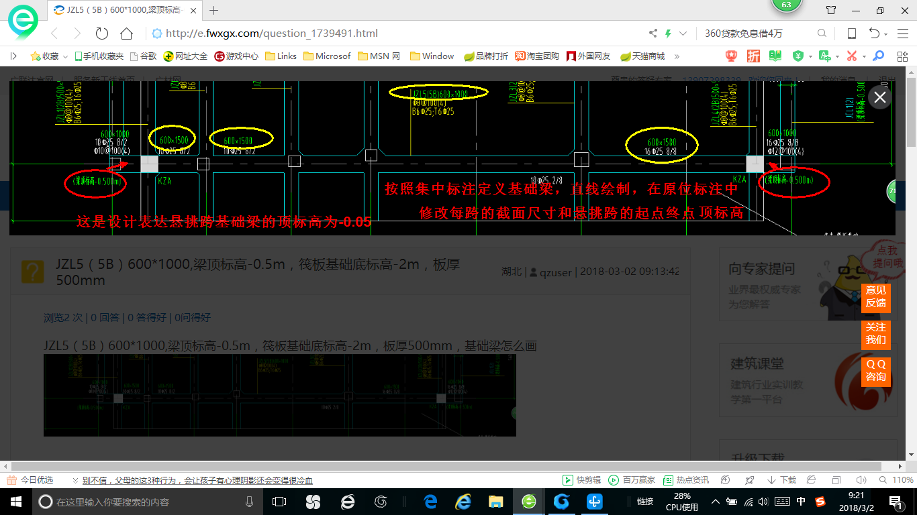Click the green lightning speed-mode icon
This screenshot has width=917, height=515.
tap(668, 34)
